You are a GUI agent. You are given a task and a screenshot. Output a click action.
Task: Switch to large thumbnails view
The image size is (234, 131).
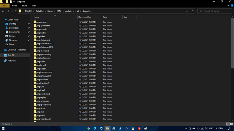(x=231, y=124)
